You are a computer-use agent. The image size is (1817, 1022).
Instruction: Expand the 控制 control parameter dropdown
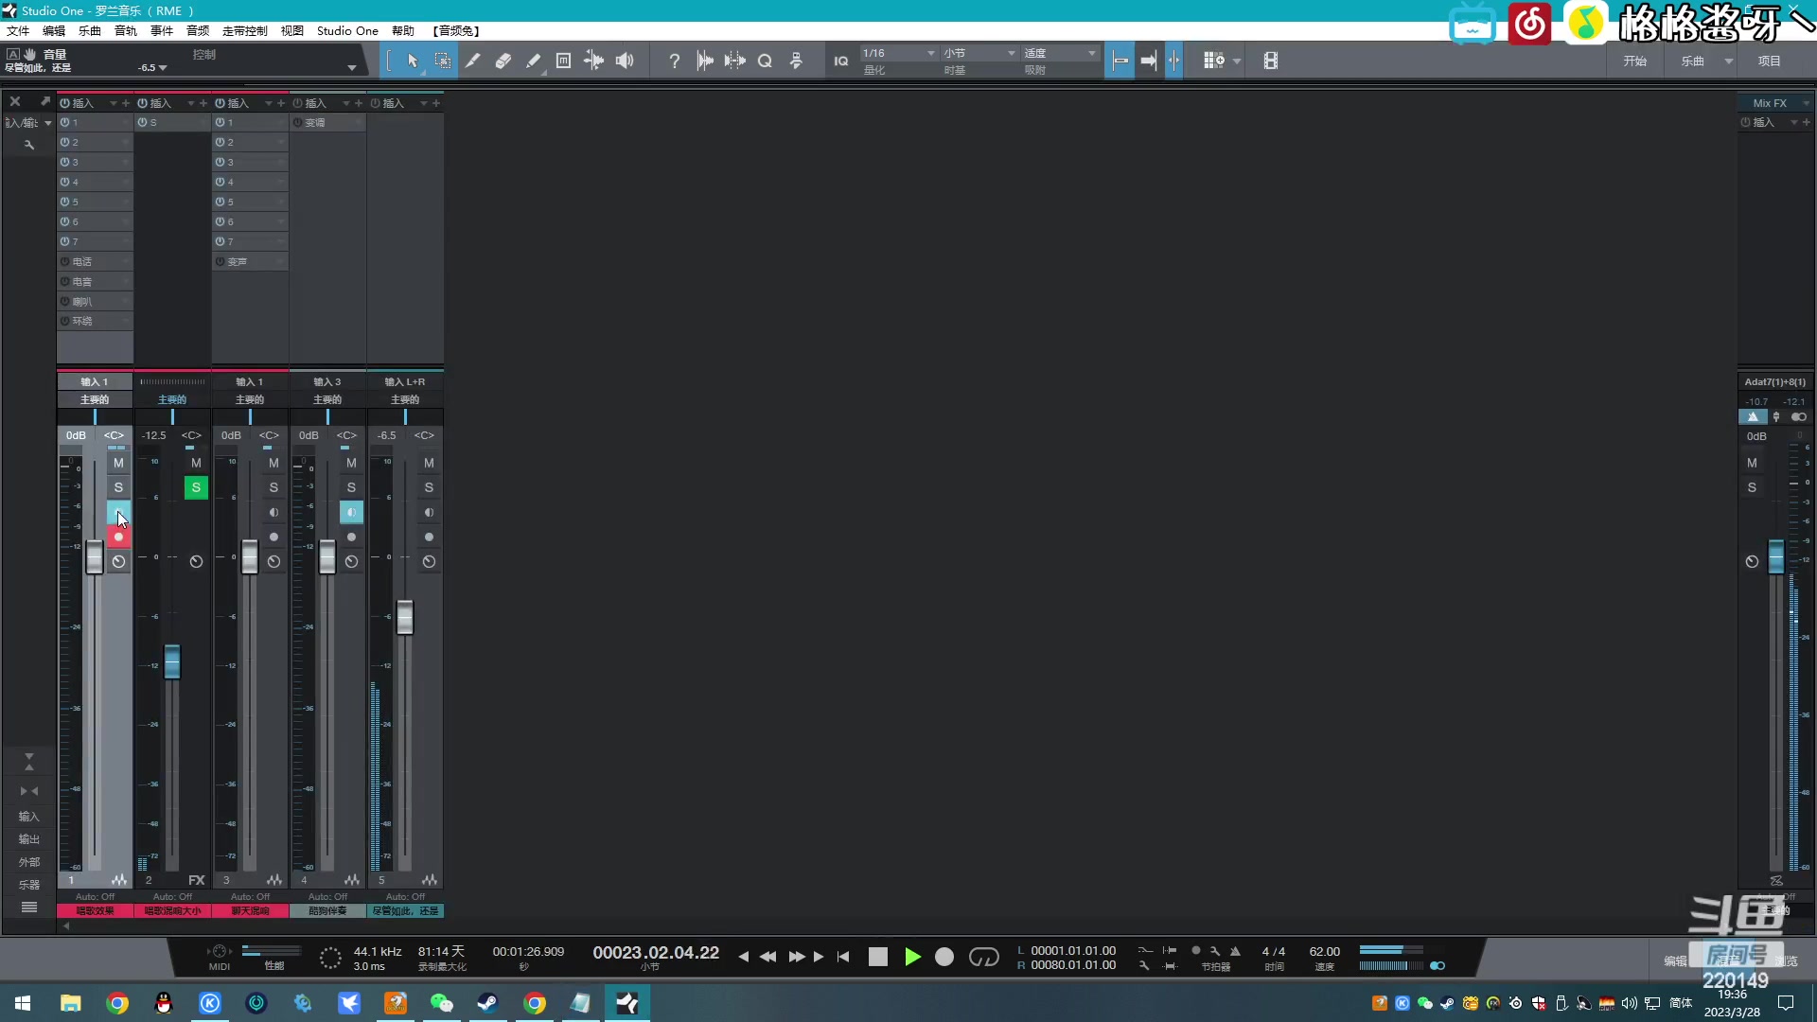351,67
